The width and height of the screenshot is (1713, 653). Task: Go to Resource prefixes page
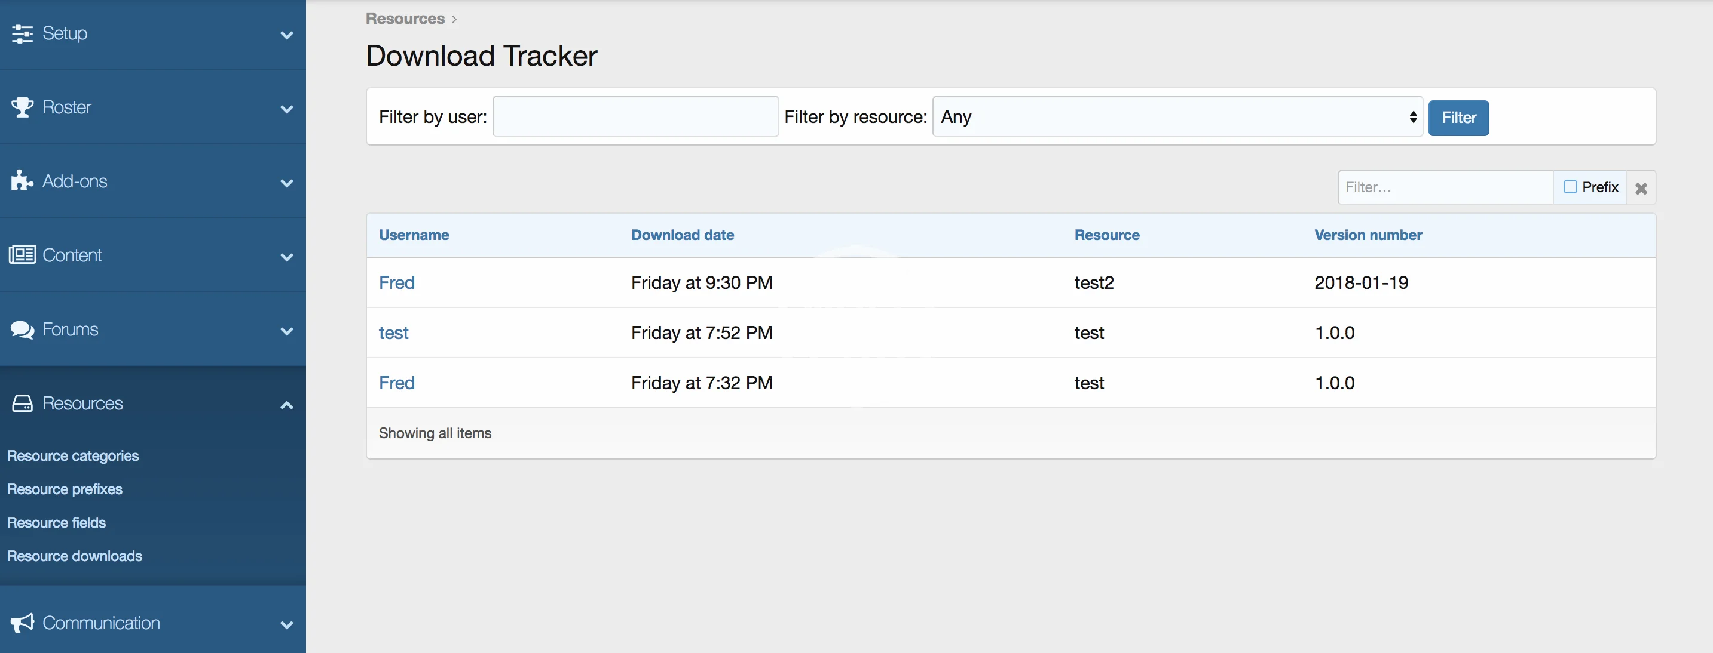(x=65, y=489)
